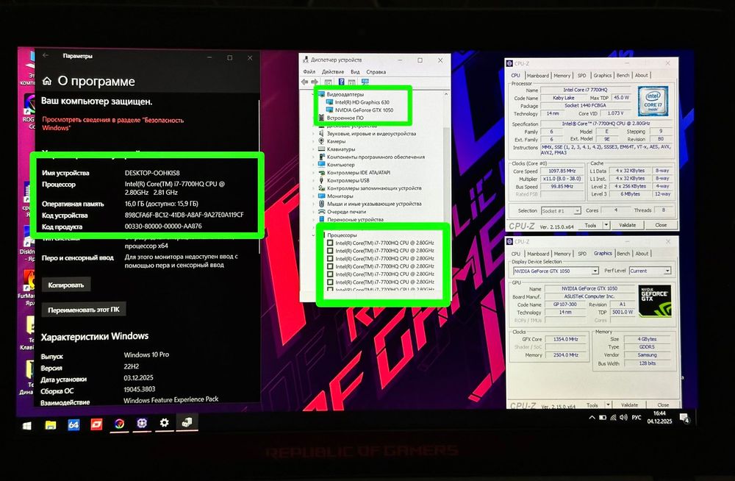Switch to Mainboard tab in upper CPU-Z
The height and width of the screenshot is (481, 735).
point(538,76)
